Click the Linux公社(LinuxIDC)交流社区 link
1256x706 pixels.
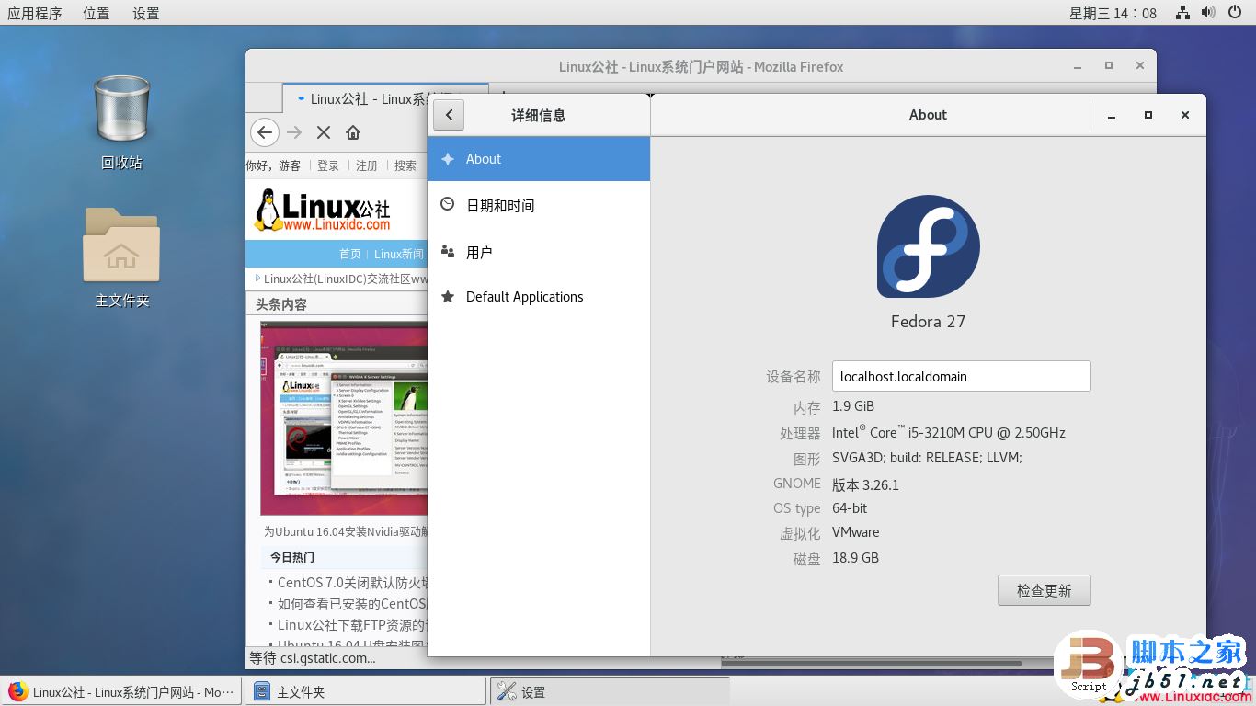tap(345, 279)
